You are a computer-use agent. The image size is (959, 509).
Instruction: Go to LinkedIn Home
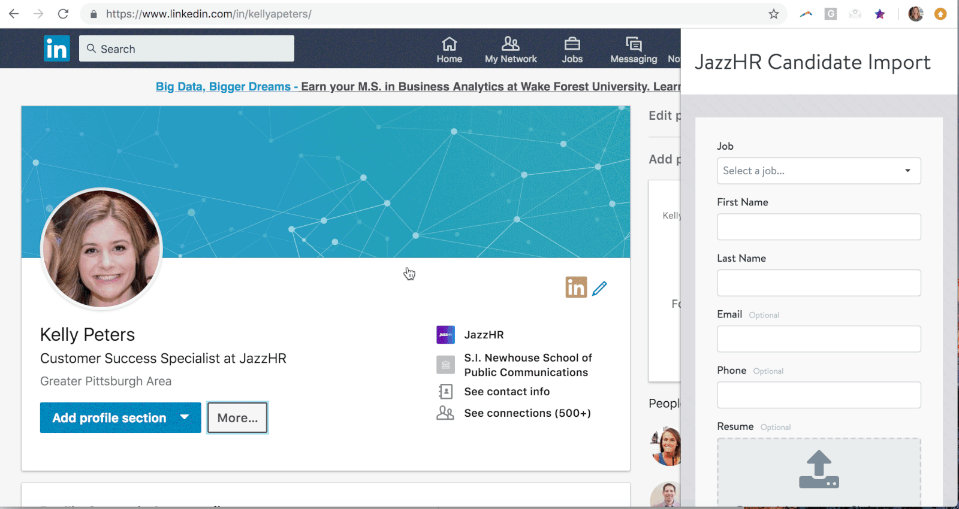[x=450, y=50]
